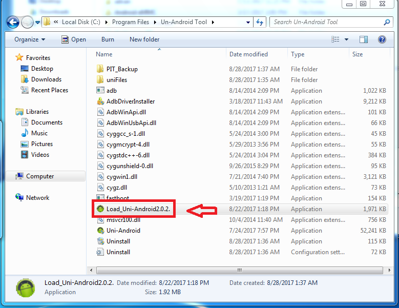Viewport: 399px width, 308px height.
Task: Expand the arrow after Program Files breadcrumb
Action: click(x=155, y=23)
